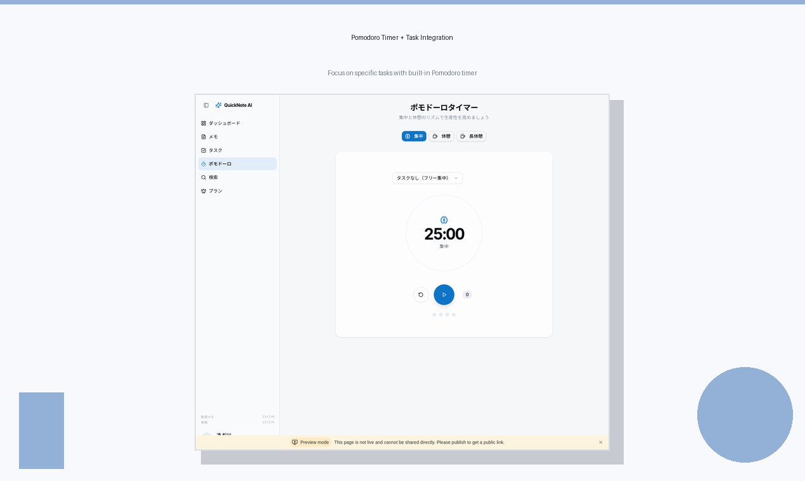Viewport: 805px width, 481px height.
Task: Reset the timer with the restart button
Action: [421, 294]
